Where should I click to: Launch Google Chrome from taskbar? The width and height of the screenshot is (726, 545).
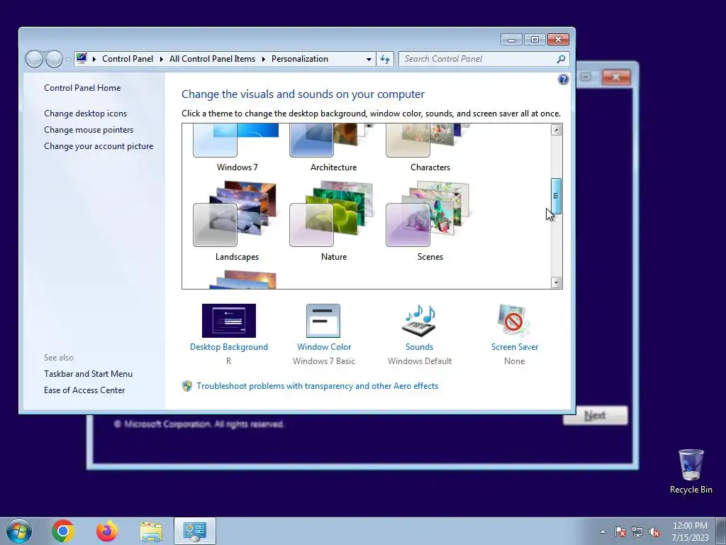[x=63, y=531]
